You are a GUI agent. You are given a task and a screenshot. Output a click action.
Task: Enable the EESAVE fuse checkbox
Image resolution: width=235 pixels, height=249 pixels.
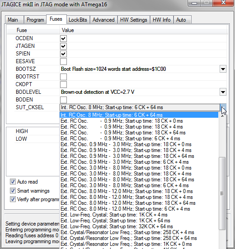(x=63, y=61)
